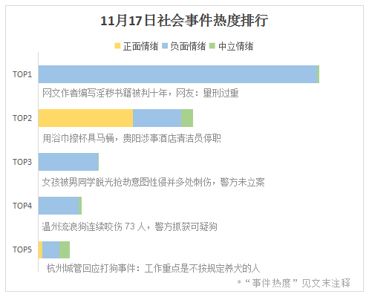Image resolution: width=372 pixels, height=297 pixels.
Task: Click the TOP2 green neutral bar segment
Action: (x=187, y=118)
